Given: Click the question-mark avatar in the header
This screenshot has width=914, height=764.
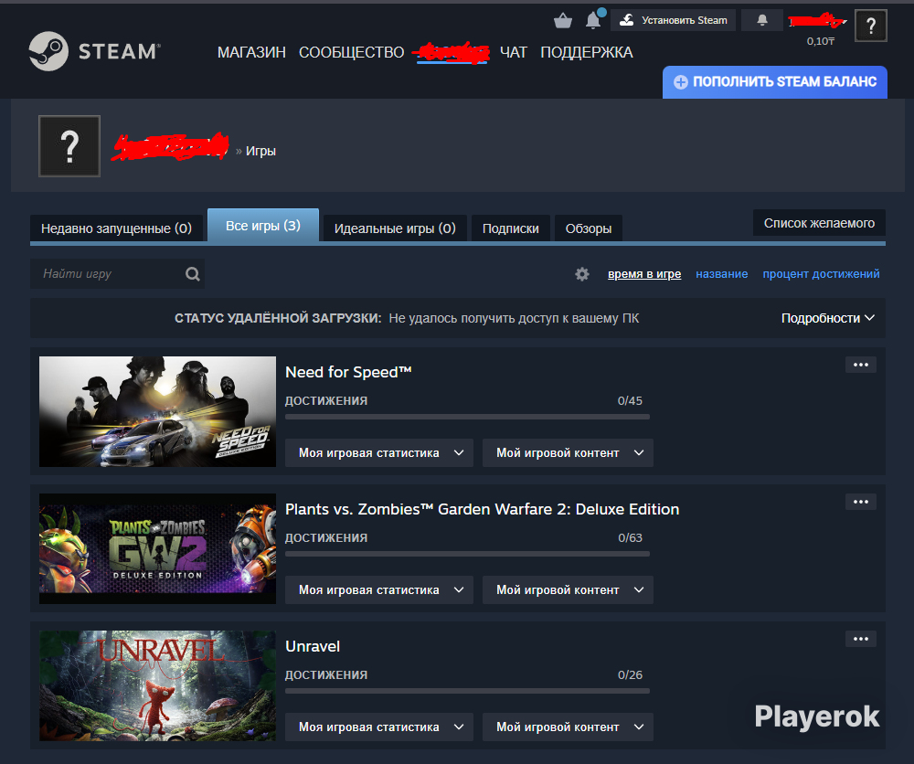Looking at the screenshot, I should pos(870,26).
